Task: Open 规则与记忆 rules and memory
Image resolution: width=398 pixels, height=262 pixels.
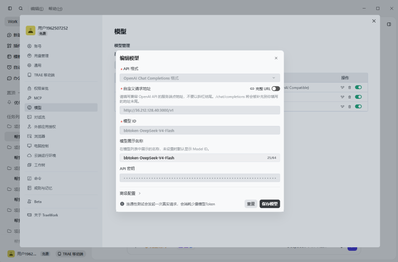Action: click(61, 188)
